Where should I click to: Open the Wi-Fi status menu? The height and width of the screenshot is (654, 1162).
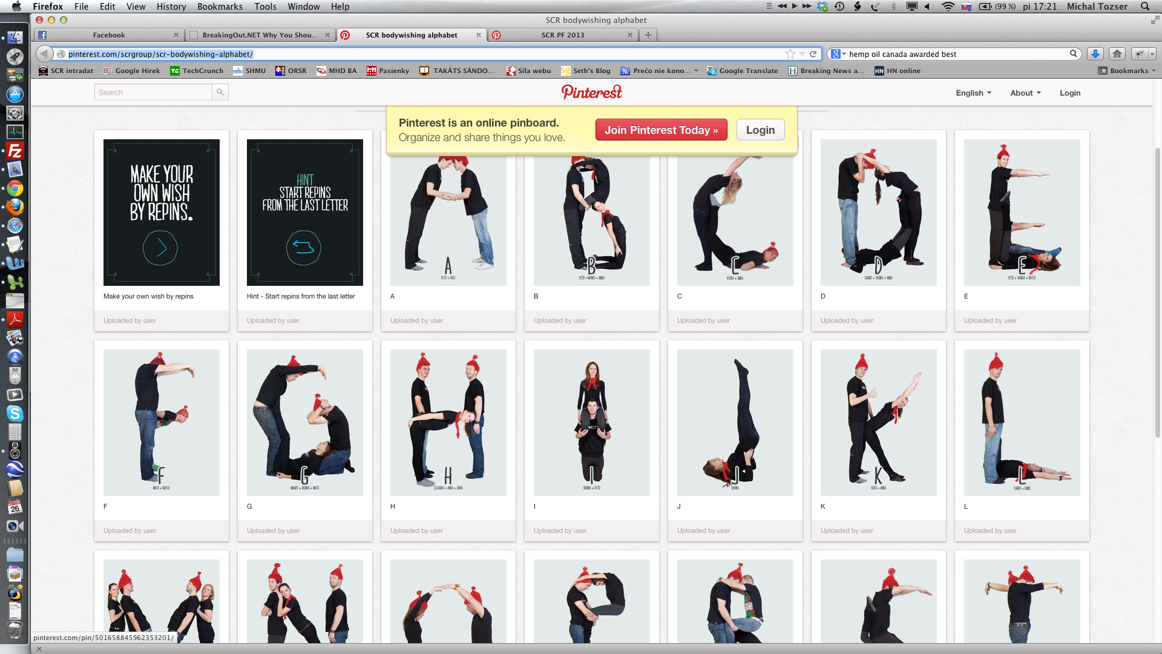[x=948, y=6]
